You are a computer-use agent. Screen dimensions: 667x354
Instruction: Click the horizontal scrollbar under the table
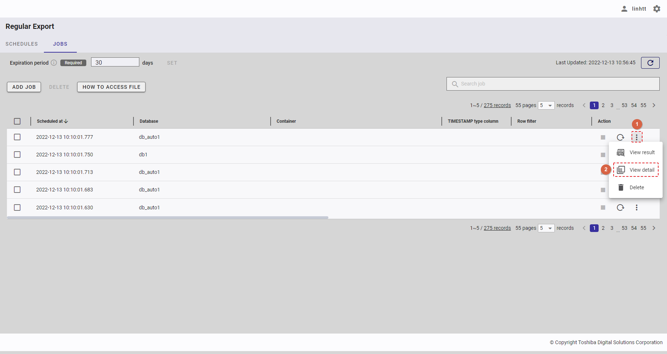[x=167, y=217]
